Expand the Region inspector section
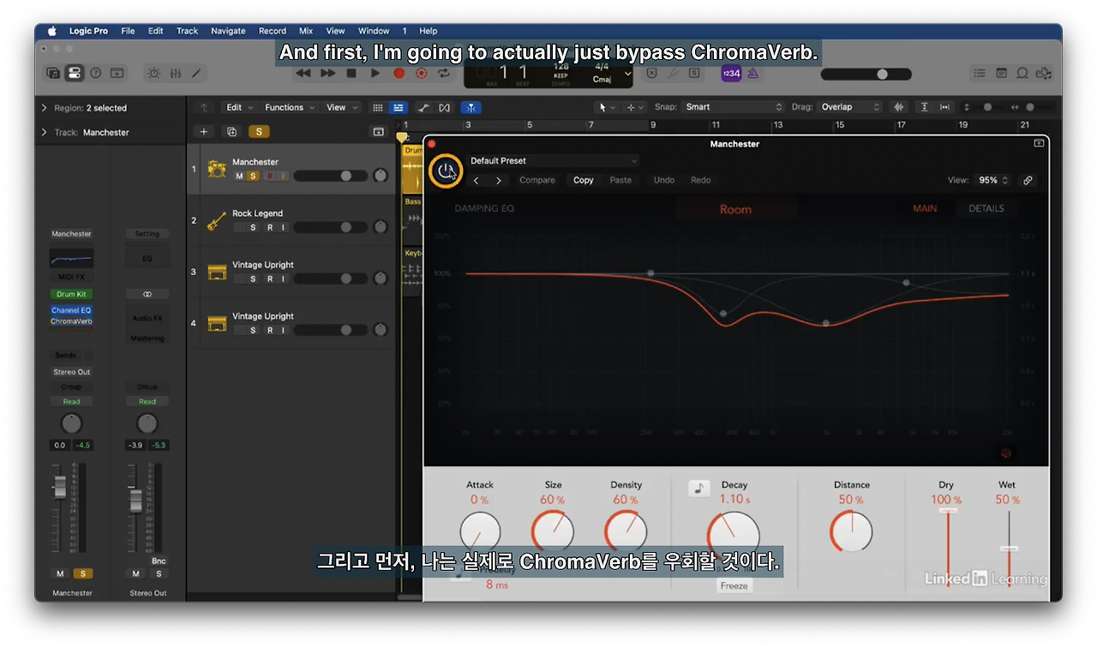Viewport: 1097px width, 648px height. [x=45, y=108]
